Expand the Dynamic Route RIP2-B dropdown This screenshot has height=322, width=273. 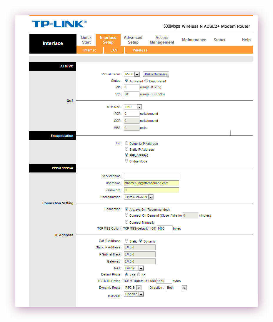pyautogui.click(x=133, y=288)
